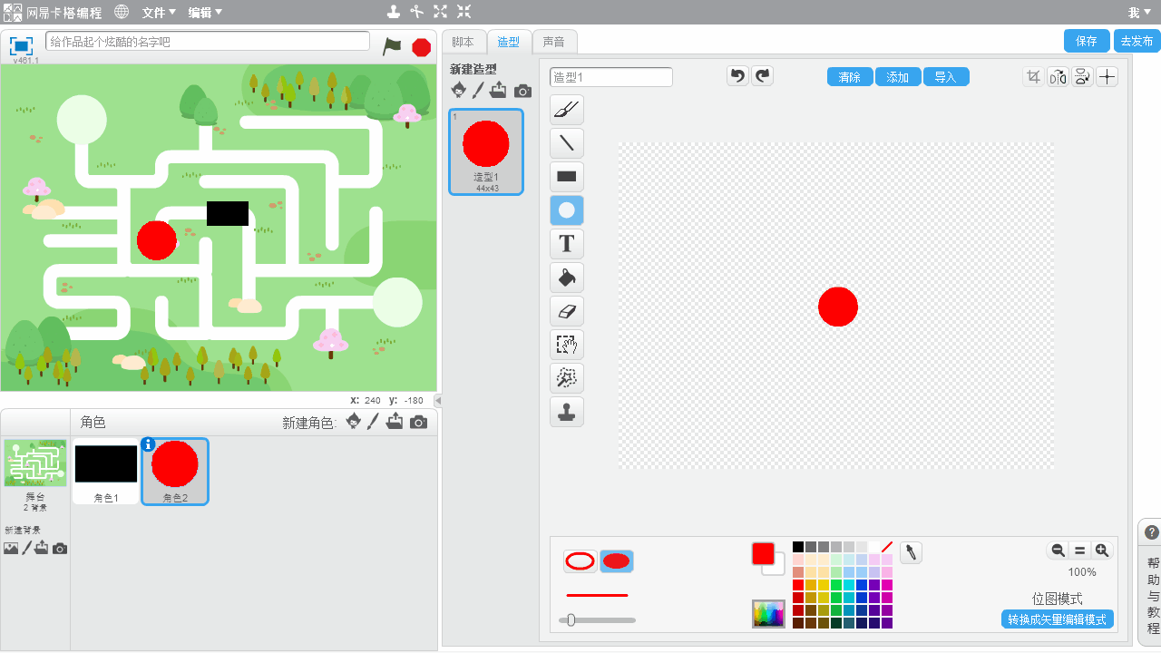The image size is (1161, 653).
Task: Click the 导入 button
Action: [946, 77]
